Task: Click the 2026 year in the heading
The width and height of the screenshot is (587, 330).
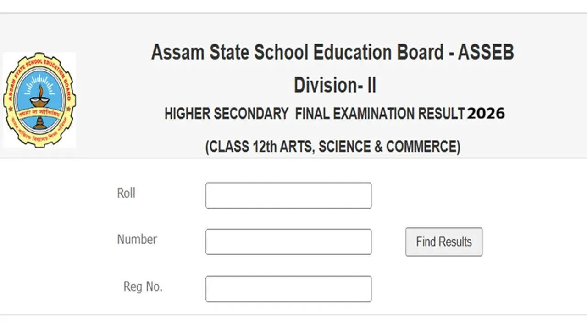Action: (x=486, y=114)
